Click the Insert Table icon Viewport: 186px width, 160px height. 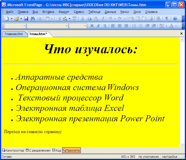coord(138,19)
